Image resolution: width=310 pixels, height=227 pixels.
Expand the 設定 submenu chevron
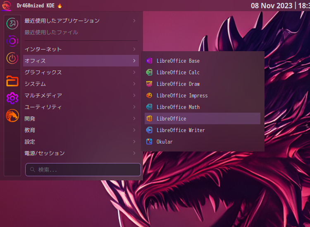tap(134, 142)
